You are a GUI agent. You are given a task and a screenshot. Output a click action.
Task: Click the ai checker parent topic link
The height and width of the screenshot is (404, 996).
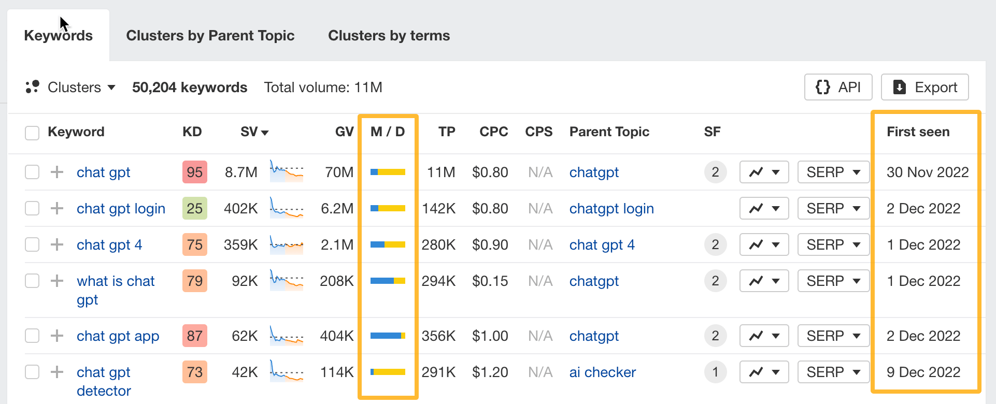tap(602, 372)
